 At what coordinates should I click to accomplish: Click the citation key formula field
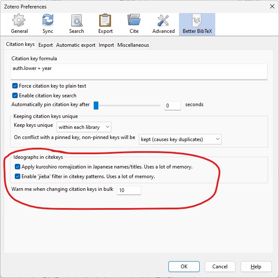point(139,72)
